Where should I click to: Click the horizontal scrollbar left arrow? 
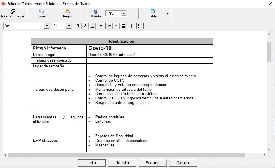point(5,155)
